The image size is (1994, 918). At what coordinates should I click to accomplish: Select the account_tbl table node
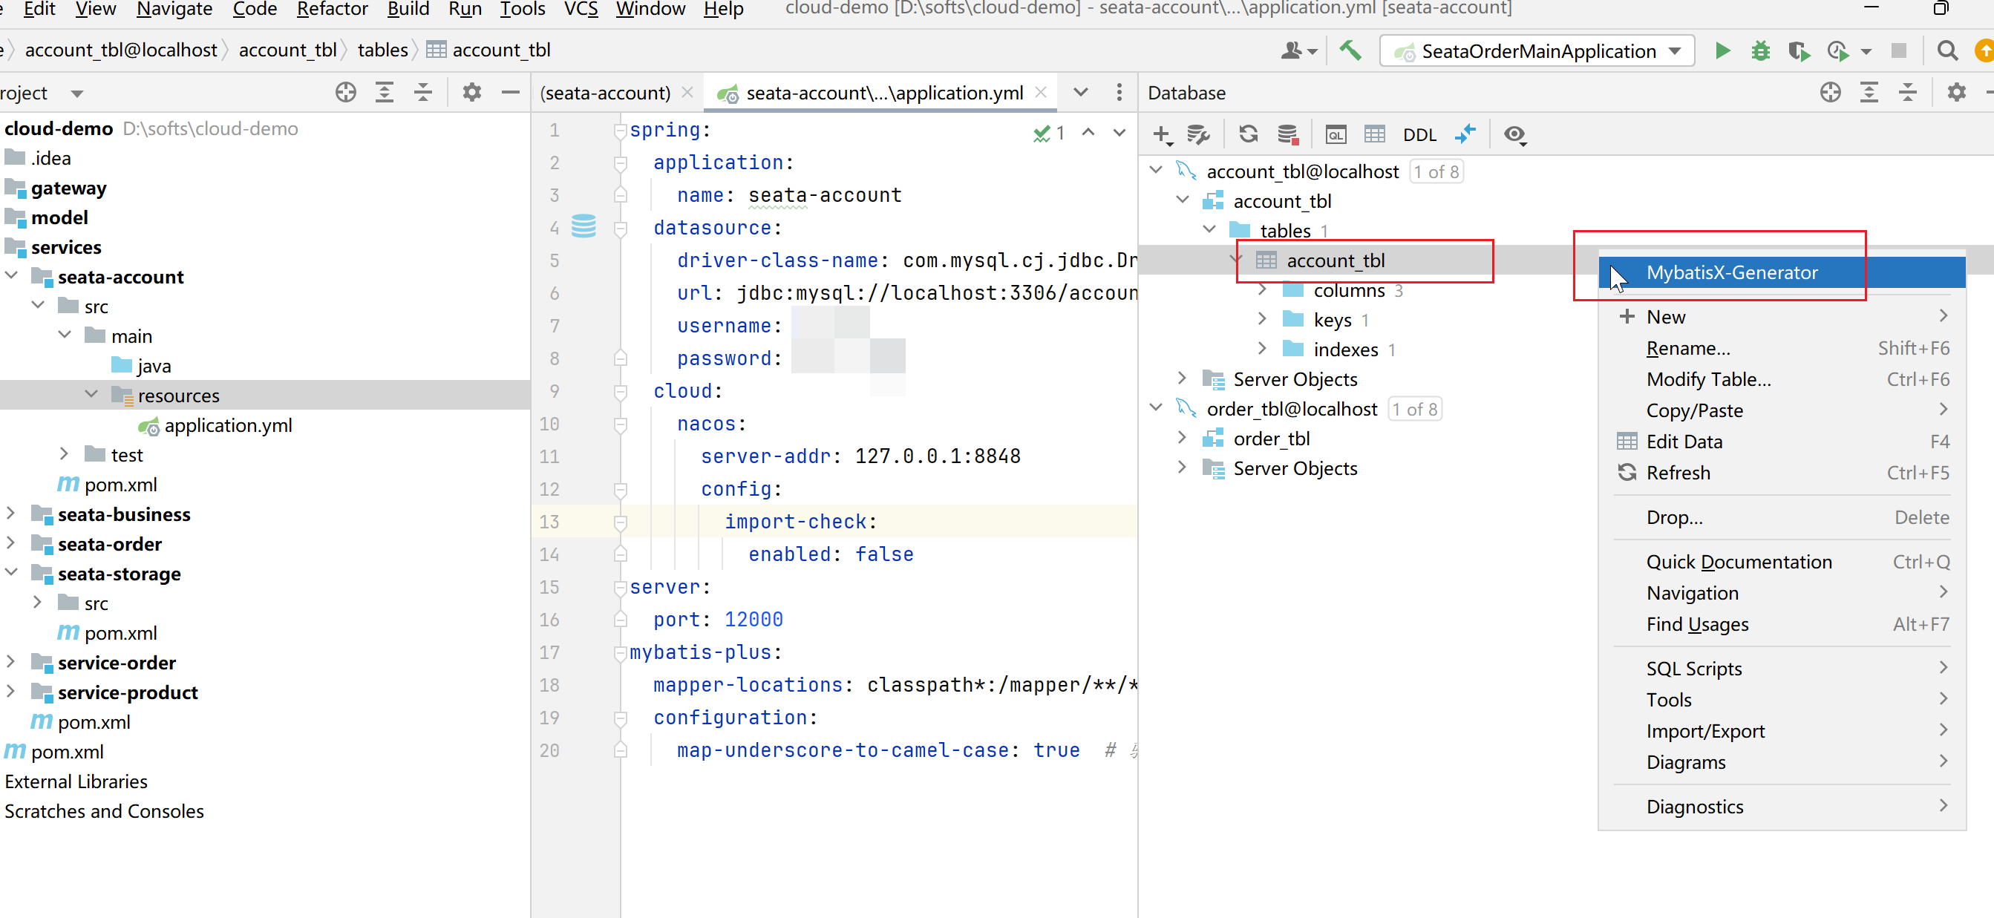(x=1336, y=260)
